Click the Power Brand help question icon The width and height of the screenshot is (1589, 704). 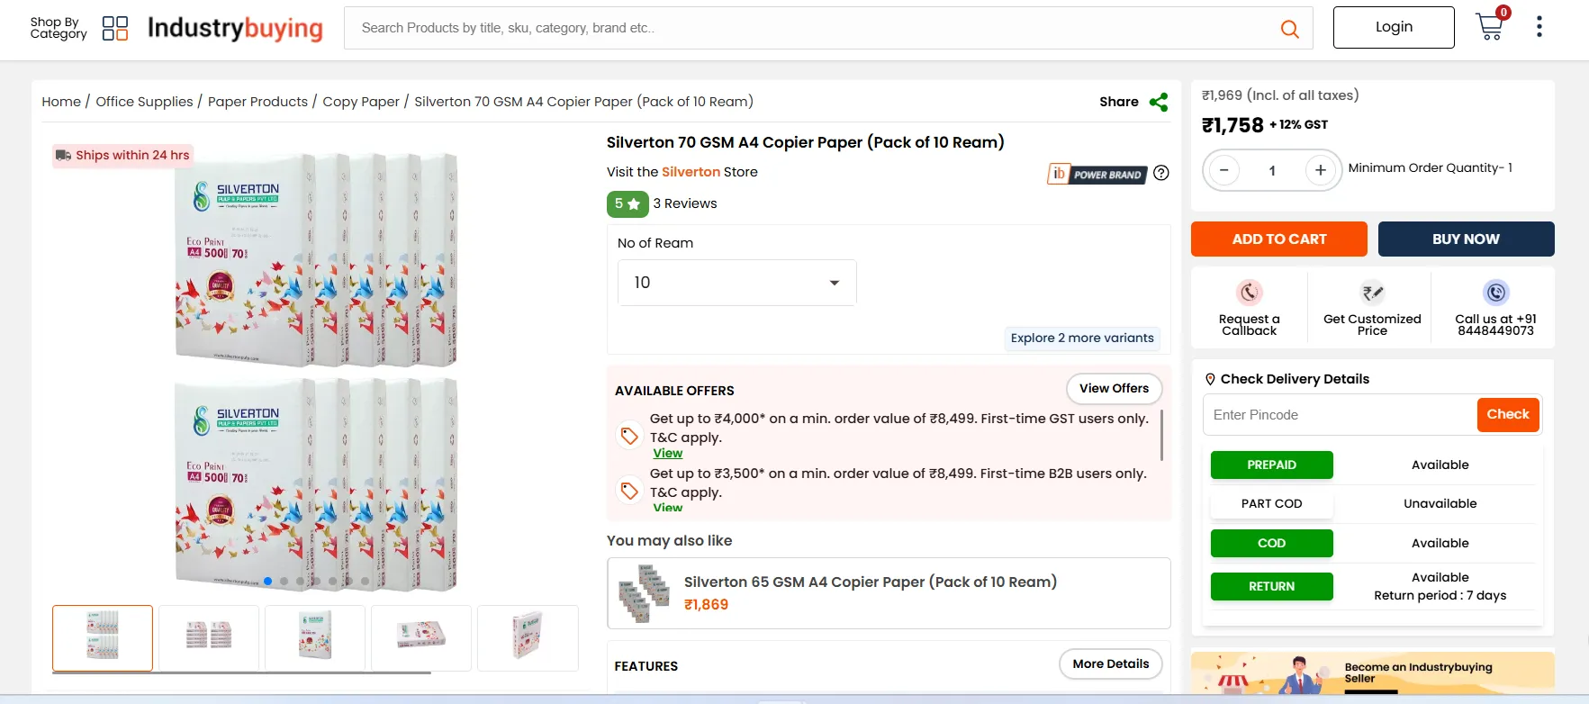tap(1161, 173)
